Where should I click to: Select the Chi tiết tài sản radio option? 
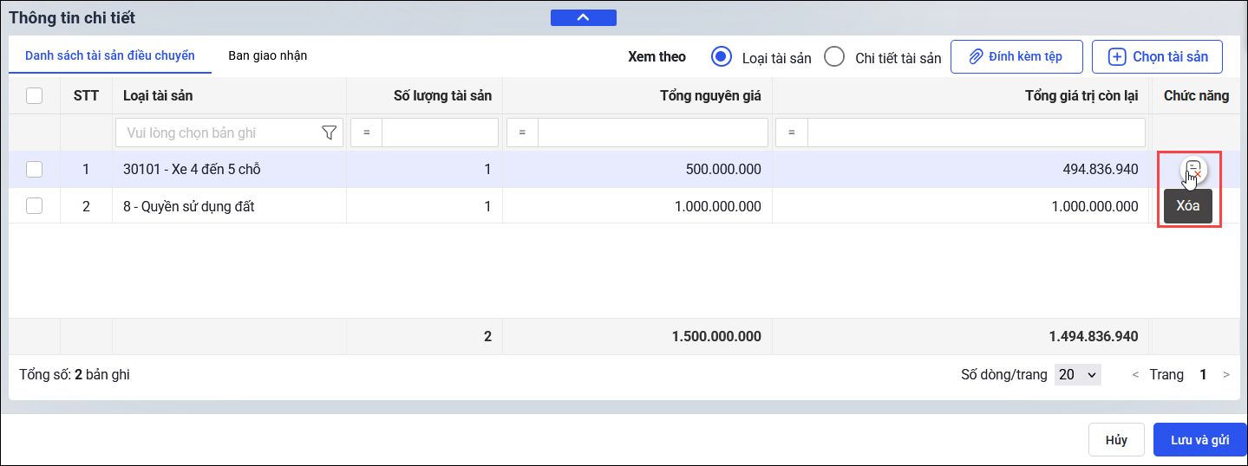pyautogui.click(x=833, y=57)
